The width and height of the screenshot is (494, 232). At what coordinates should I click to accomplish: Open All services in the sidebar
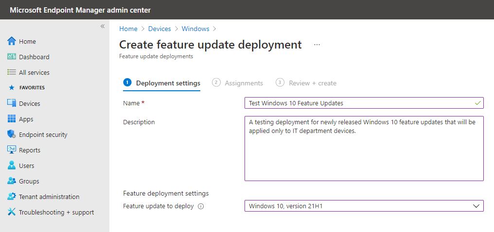pos(34,72)
